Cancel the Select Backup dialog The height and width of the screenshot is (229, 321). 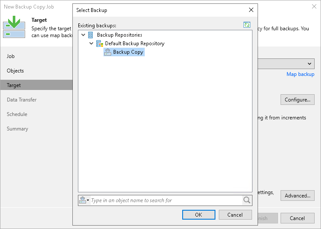[x=235, y=215]
